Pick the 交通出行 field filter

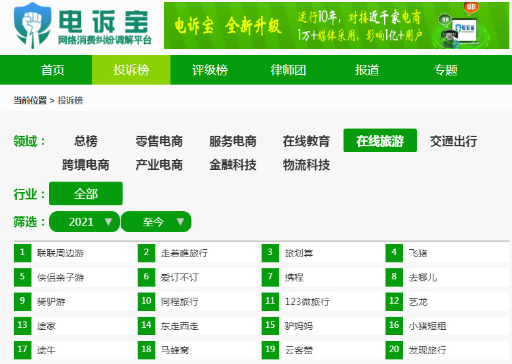454,141
